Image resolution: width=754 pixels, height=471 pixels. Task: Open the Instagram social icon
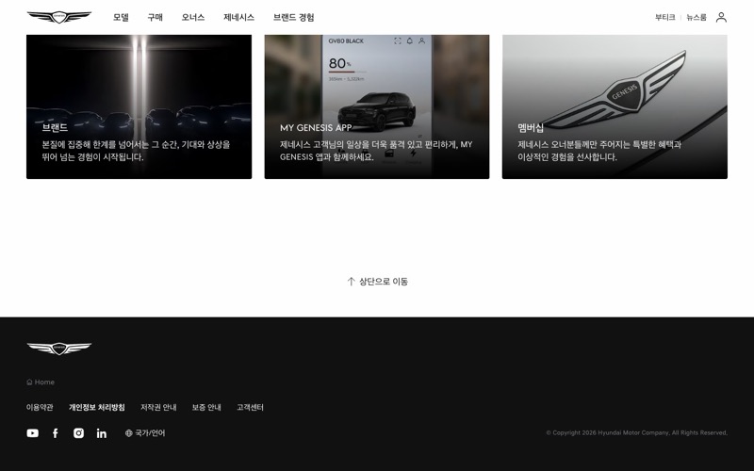[78, 433]
